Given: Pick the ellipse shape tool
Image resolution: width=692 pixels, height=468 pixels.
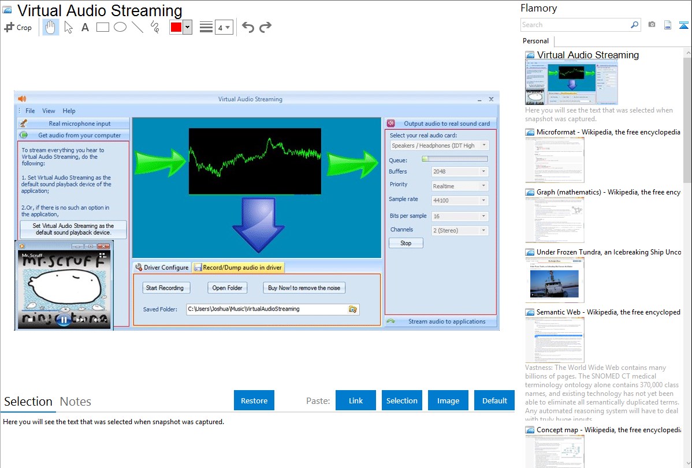Looking at the screenshot, I should (120, 27).
